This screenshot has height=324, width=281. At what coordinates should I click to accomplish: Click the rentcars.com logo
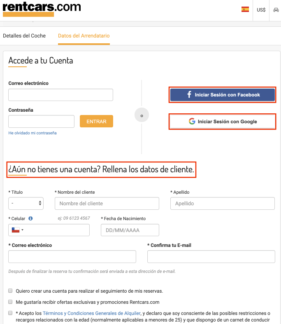pos(42,9)
